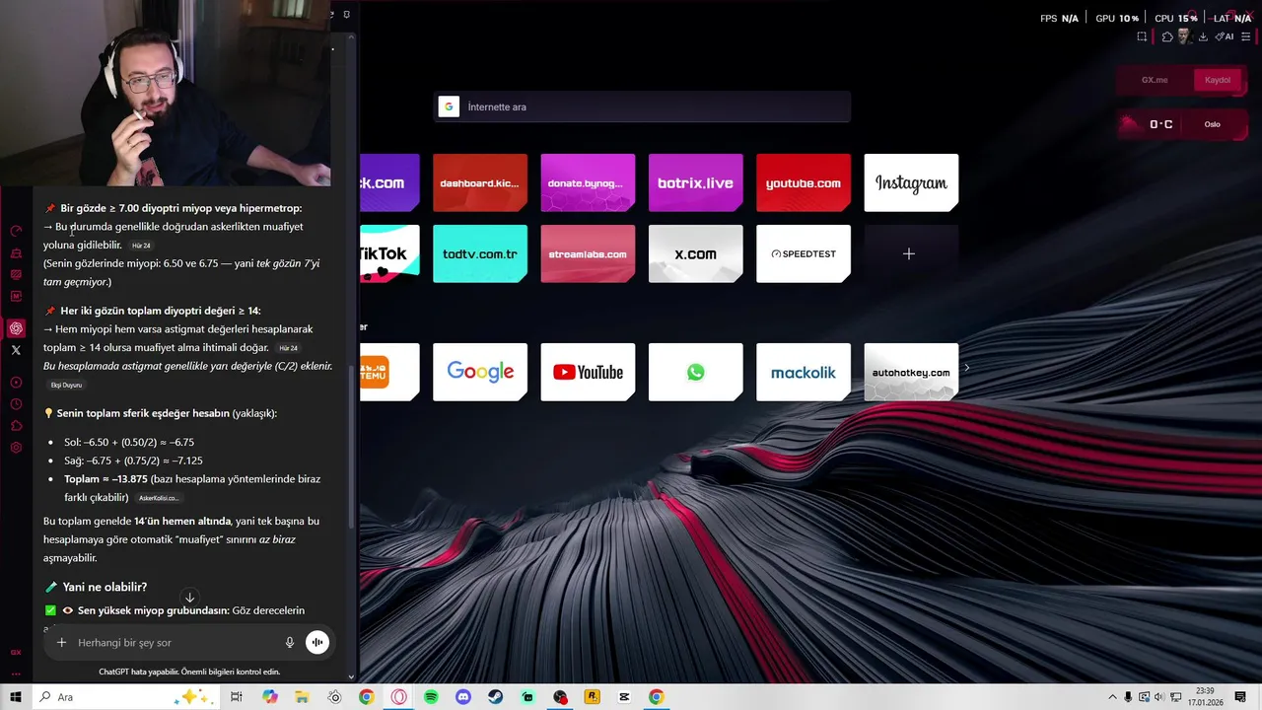Open the AskerKolisi.co source chip
The height and width of the screenshot is (710, 1262).
pyautogui.click(x=159, y=498)
